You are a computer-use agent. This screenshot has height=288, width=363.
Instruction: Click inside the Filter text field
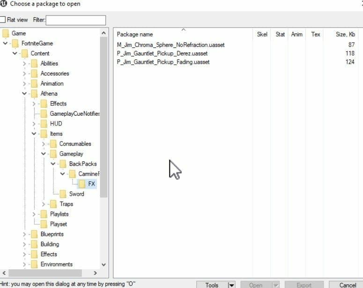(76, 20)
